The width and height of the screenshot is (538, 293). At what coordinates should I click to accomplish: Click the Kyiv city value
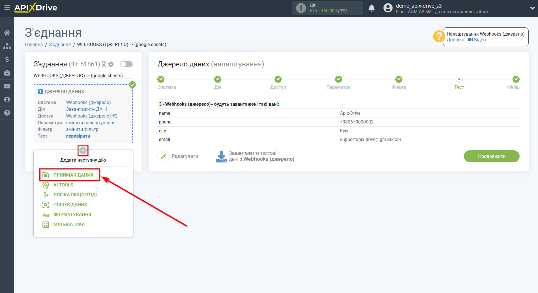point(344,131)
